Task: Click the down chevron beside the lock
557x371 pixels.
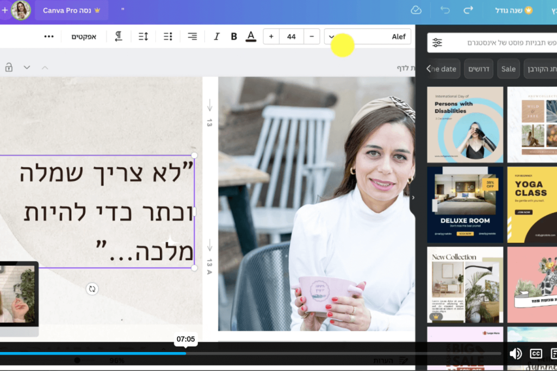Action: (27, 67)
